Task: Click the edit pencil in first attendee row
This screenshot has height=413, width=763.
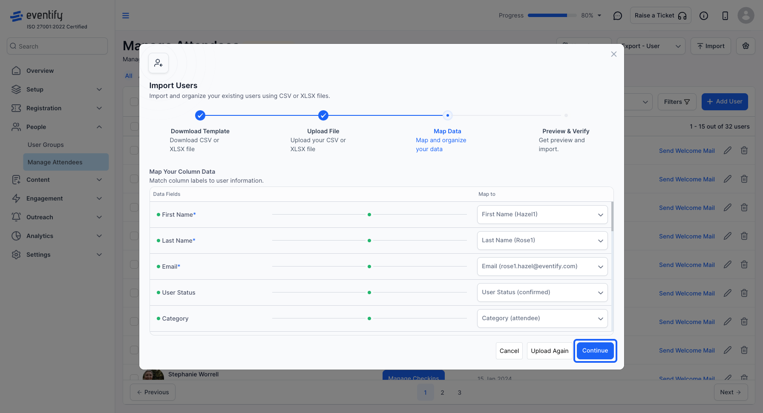Action: tap(728, 150)
